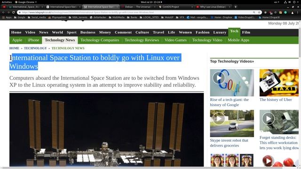Reload the current Telegraph page
Screen dimensions: 301x169
tap(14, 12)
